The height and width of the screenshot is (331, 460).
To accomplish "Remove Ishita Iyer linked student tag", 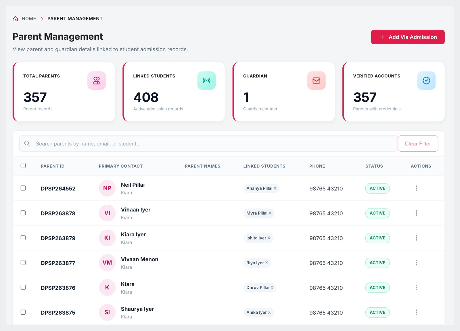I will point(269,238).
